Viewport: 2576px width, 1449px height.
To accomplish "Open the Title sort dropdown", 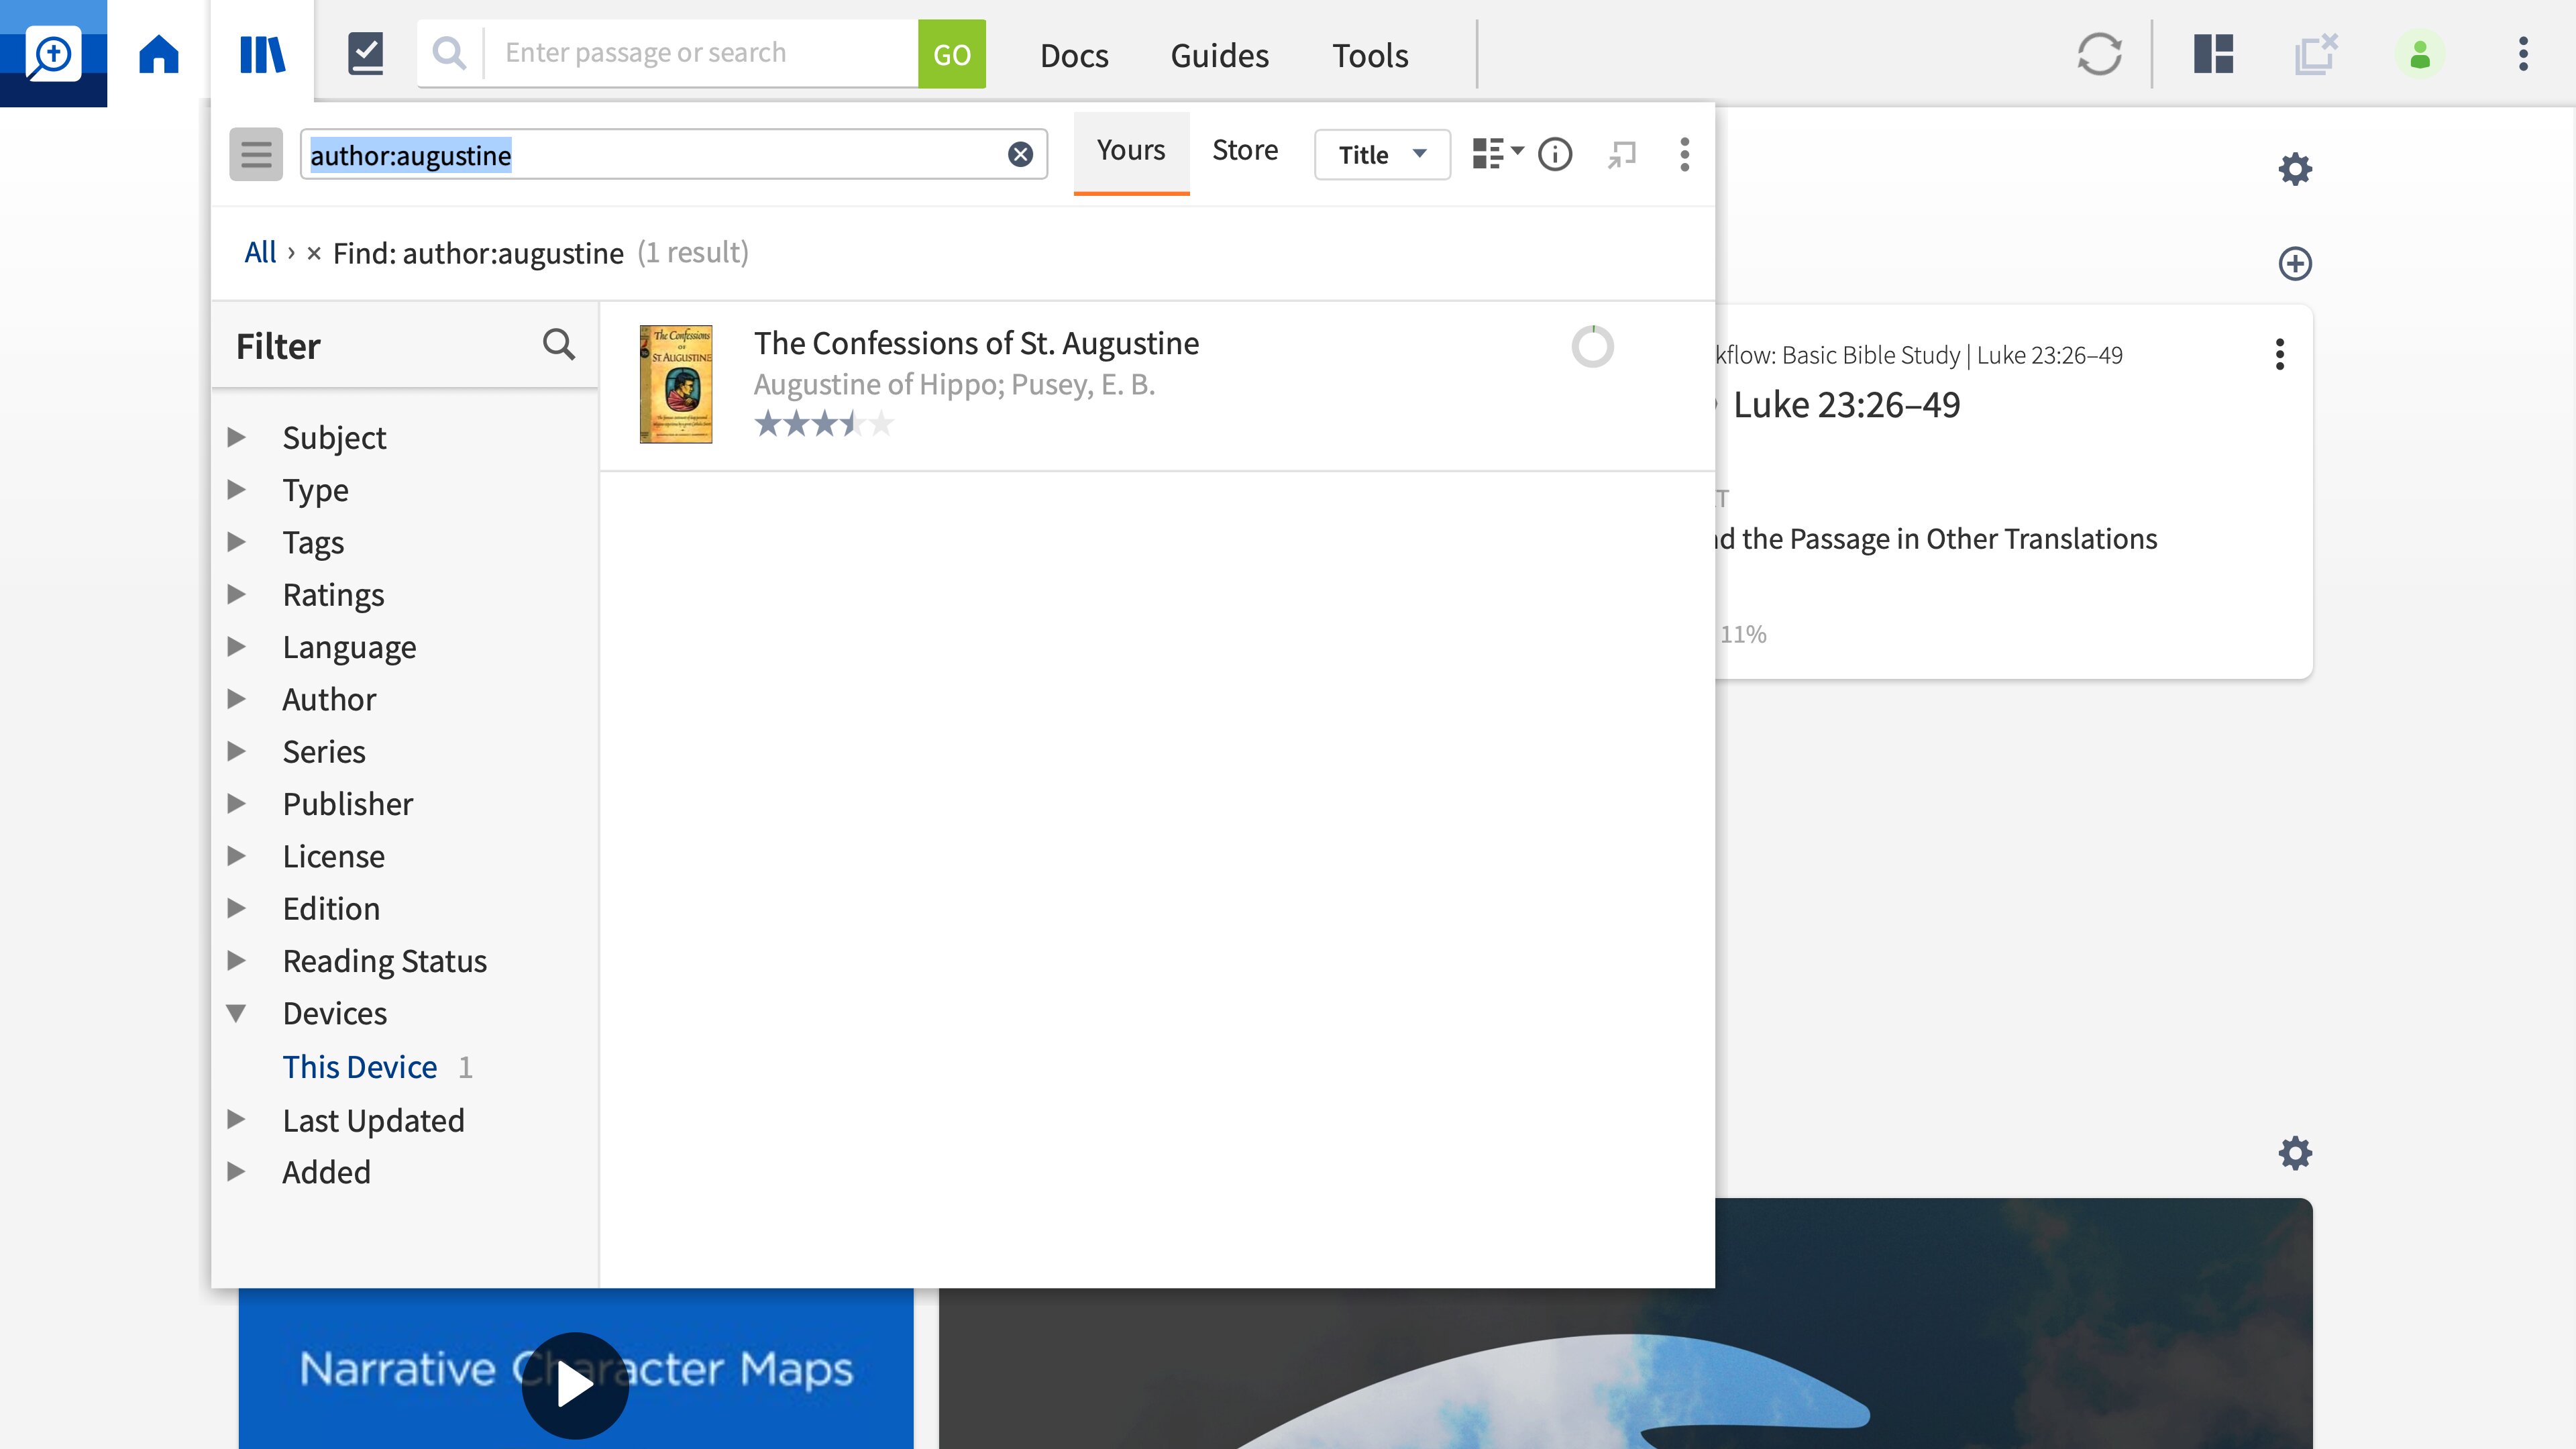I will 1382,154.
